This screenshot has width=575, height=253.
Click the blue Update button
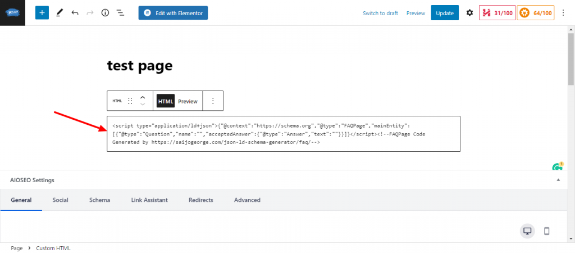[x=445, y=13]
